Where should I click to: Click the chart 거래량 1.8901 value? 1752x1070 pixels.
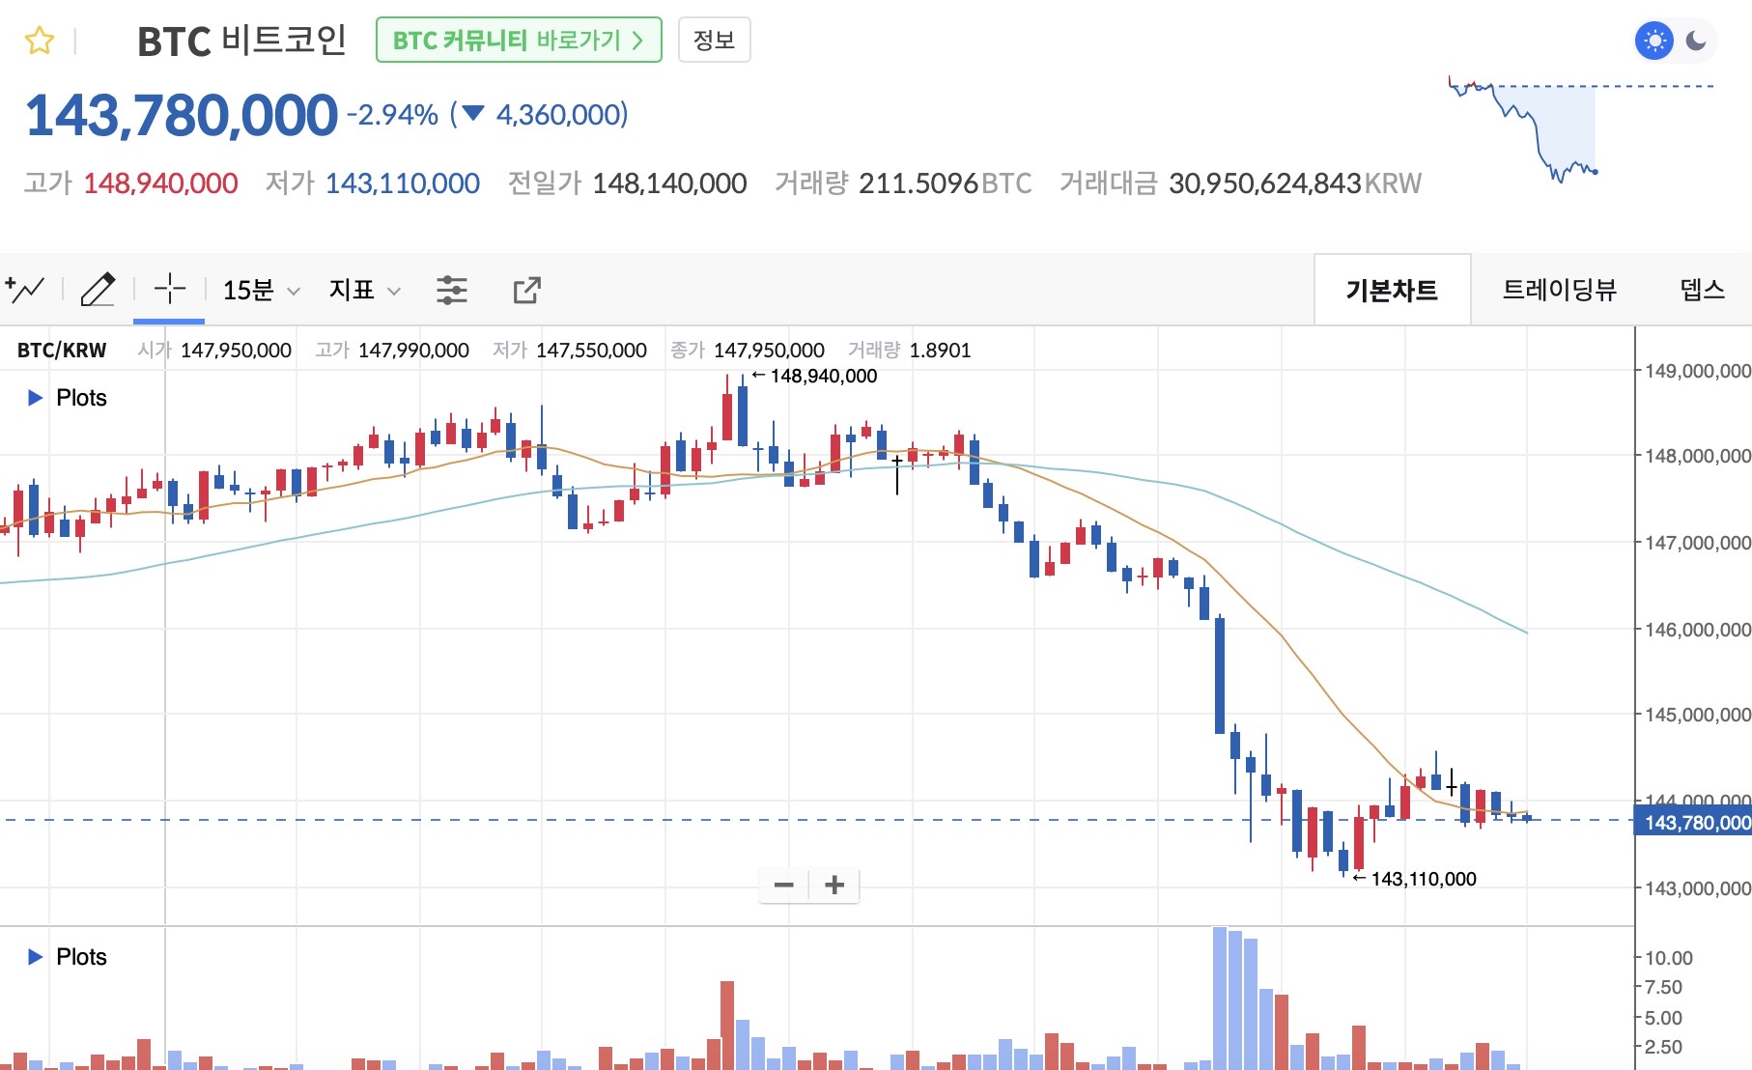[940, 351]
